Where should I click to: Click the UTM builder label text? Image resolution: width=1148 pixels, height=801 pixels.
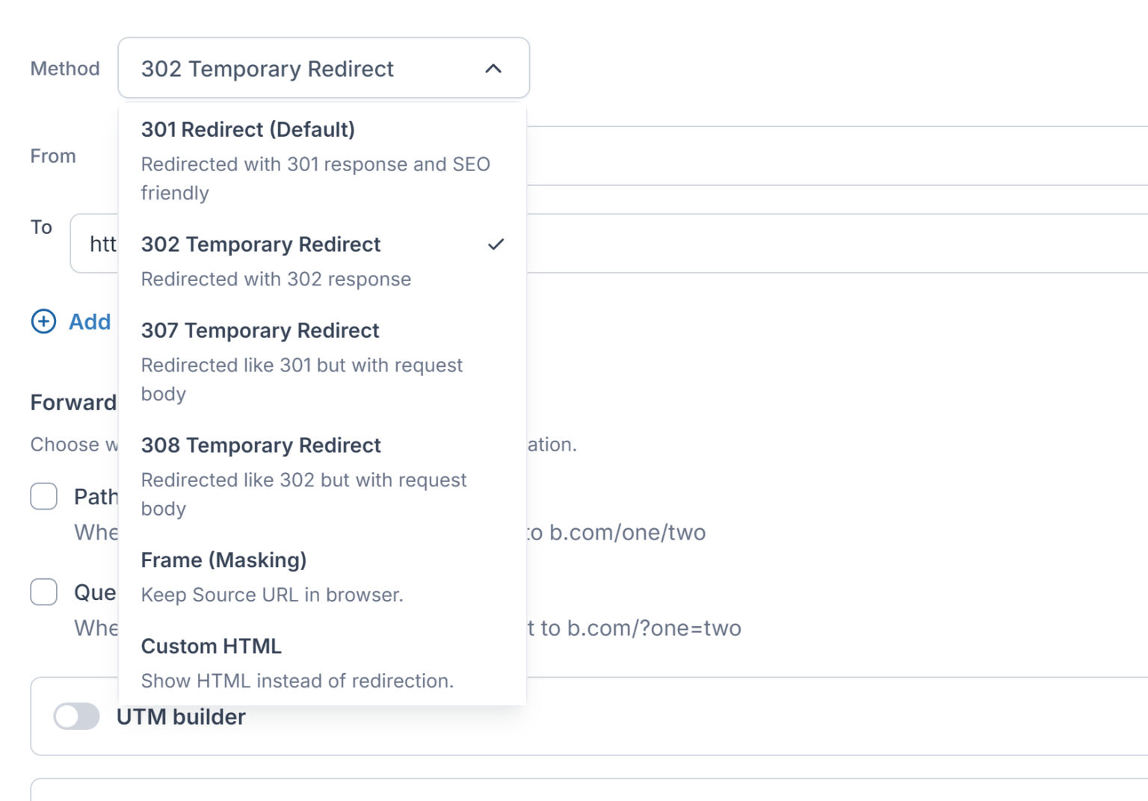pos(181,716)
